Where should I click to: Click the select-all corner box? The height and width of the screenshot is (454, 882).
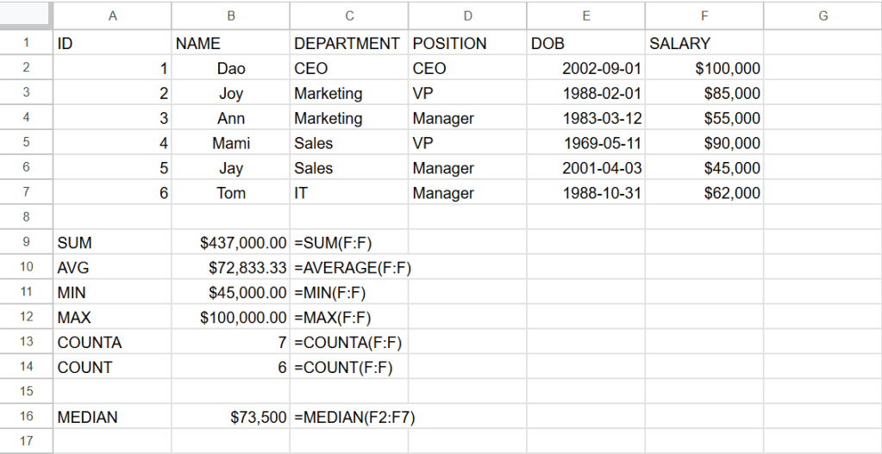tap(26, 15)
